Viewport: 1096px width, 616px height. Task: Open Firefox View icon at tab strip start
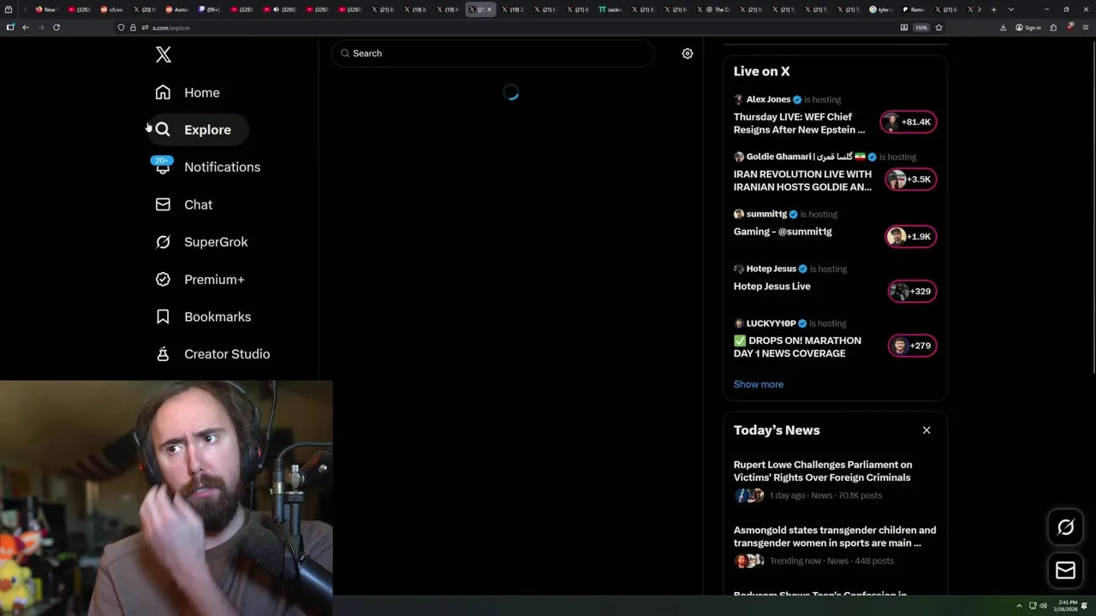8,9
